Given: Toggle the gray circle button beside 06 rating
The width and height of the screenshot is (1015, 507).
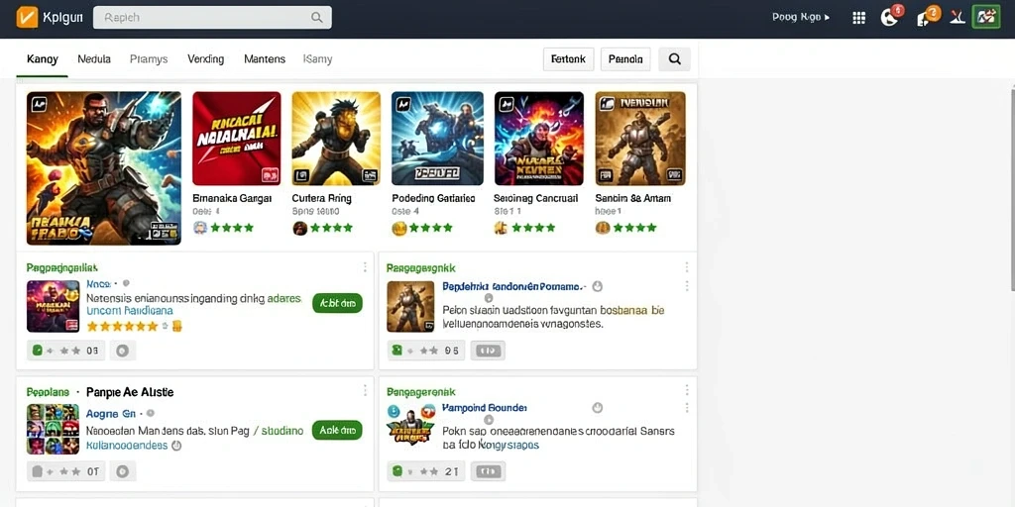Looking at the screenshot, I should (122, 351).
